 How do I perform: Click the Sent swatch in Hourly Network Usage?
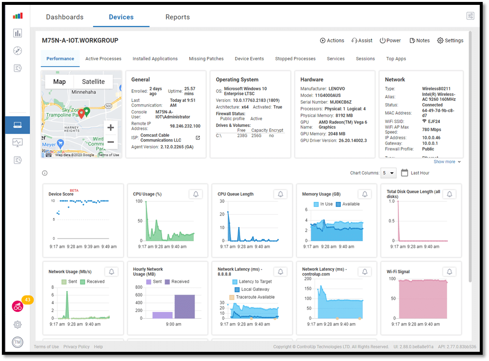pos(149,282)
